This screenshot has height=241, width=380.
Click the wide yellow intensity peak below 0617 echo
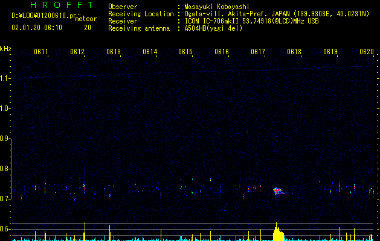pos(279,232)
